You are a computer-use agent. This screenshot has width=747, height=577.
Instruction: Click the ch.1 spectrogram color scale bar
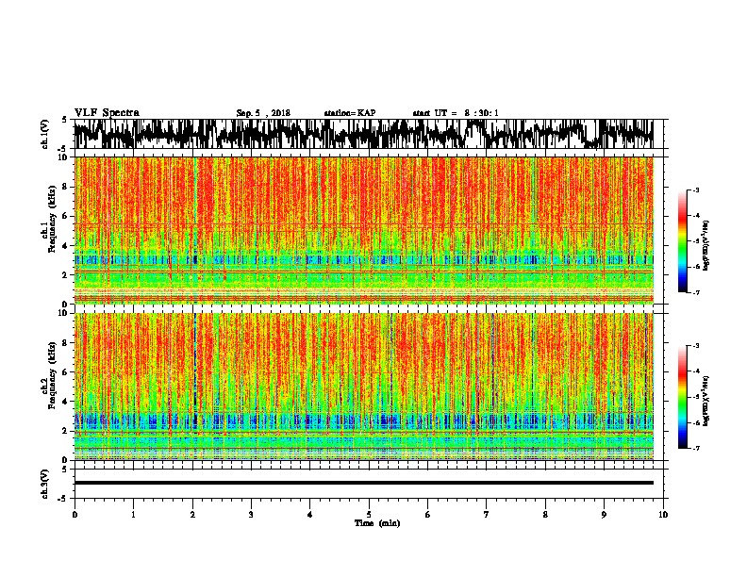[x=682, y=241]
